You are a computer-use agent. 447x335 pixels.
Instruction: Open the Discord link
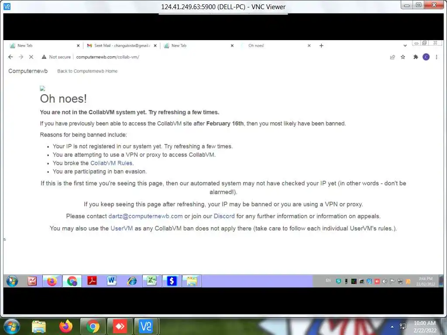click(224, 216)
